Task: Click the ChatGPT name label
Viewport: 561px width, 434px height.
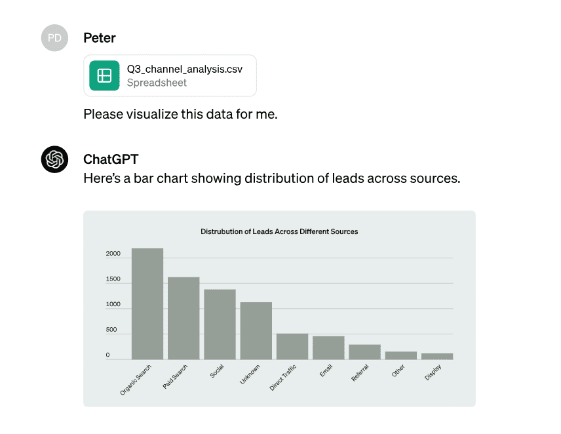Action: [x=111, y=159]
